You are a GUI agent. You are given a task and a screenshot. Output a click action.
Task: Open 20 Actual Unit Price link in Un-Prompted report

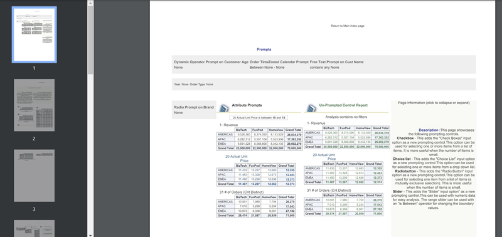(324, 157)
